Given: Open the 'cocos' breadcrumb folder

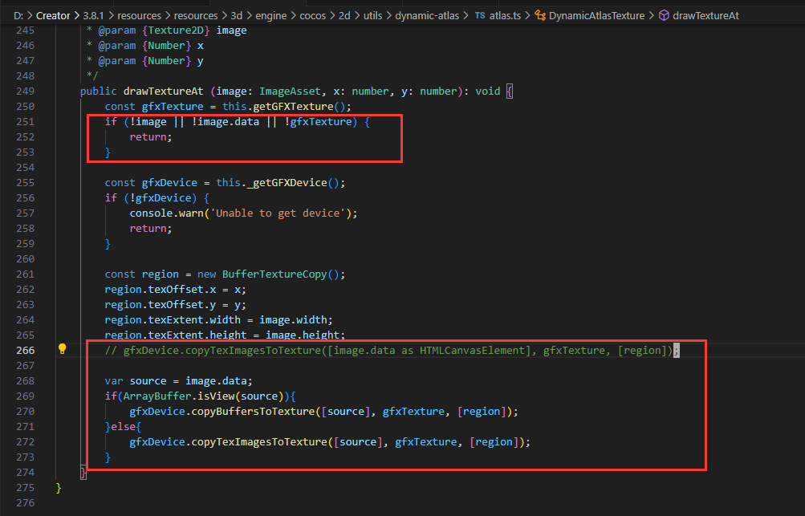Looking at the screenshot, I should click(x=313, y=16).
